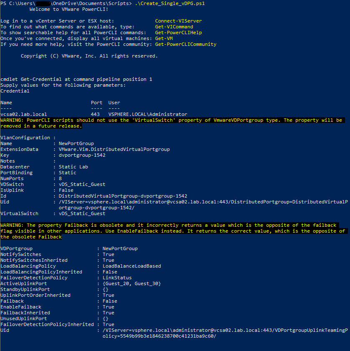Click the Datacenter value Static Lab
Image resolution: width=350 pixels, height=351 pixels.
[x=73, y=167]
